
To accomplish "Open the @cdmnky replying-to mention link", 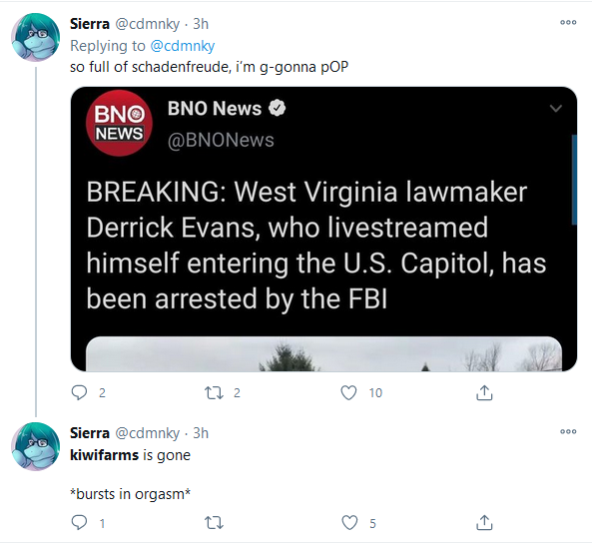I will [x=183, y=46].
